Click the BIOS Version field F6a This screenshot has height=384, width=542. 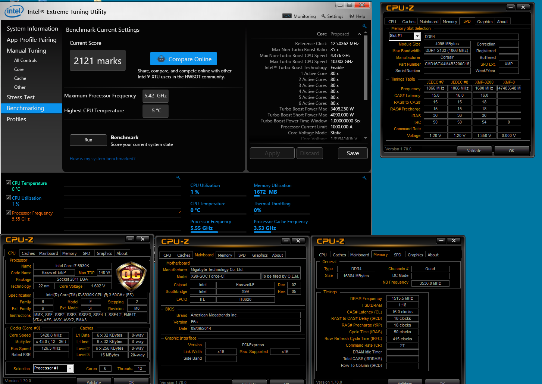(x=245, y=322)
